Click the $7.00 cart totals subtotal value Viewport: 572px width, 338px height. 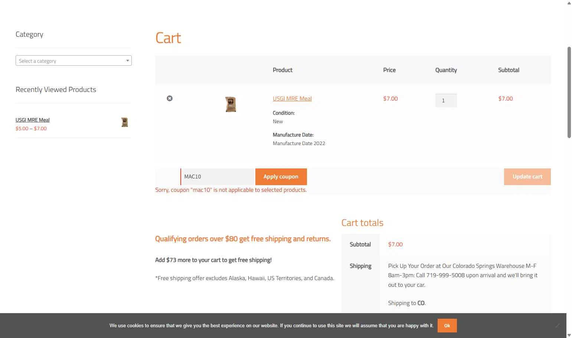click(x=395, y=244)
